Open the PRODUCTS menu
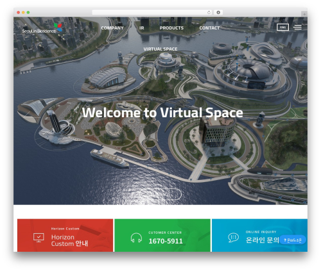The width and height of the screenshot is (321, 271). click(171, 28)
